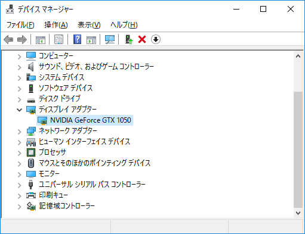Click the scrollbar up arrow

point(298,56)
